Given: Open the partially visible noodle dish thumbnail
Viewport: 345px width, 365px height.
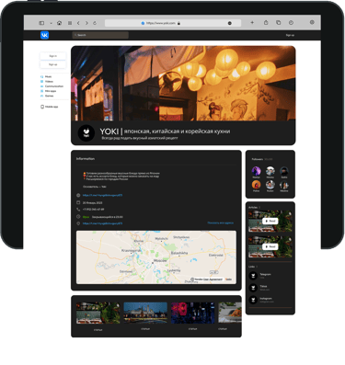Looking at the screenshot, I should (x=230, y=313).
